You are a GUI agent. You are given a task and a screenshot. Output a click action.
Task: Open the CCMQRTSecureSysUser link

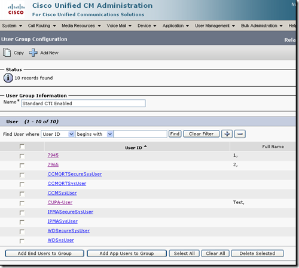point(75,174)
